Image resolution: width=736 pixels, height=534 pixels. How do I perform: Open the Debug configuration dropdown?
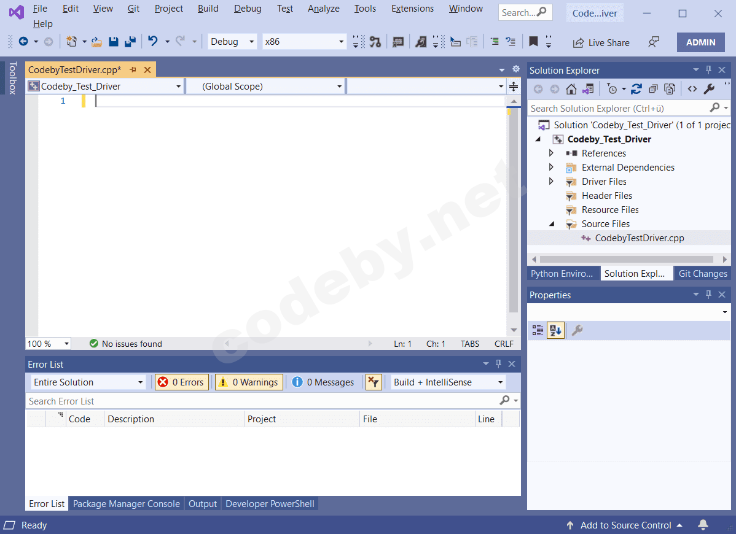coord(232,42)
